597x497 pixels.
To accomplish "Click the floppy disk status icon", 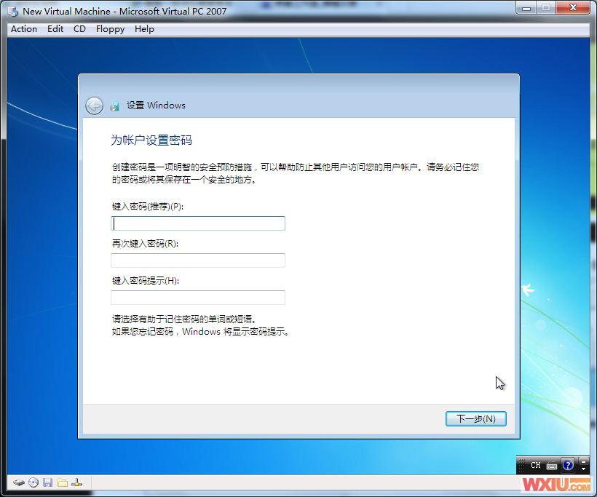I will pos(47,482).
